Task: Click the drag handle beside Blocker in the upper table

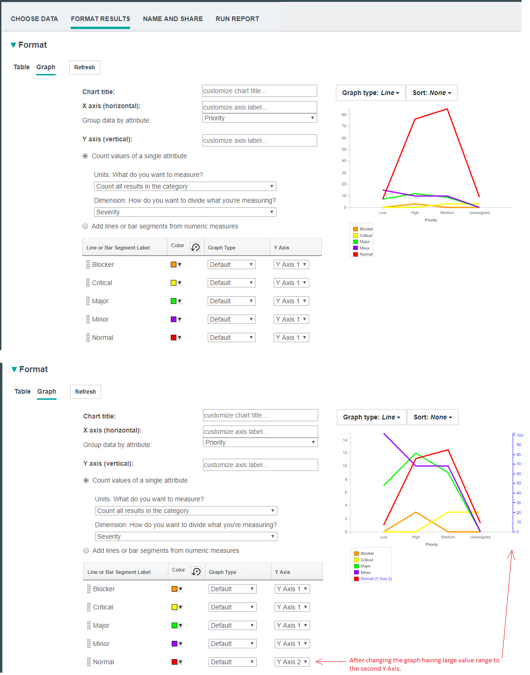Action: click(x=88, y=264)
